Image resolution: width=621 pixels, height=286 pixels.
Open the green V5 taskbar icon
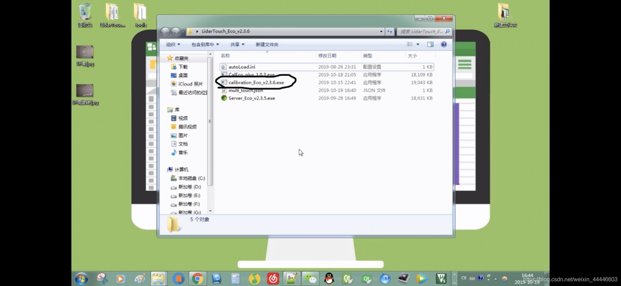point(441,278)
